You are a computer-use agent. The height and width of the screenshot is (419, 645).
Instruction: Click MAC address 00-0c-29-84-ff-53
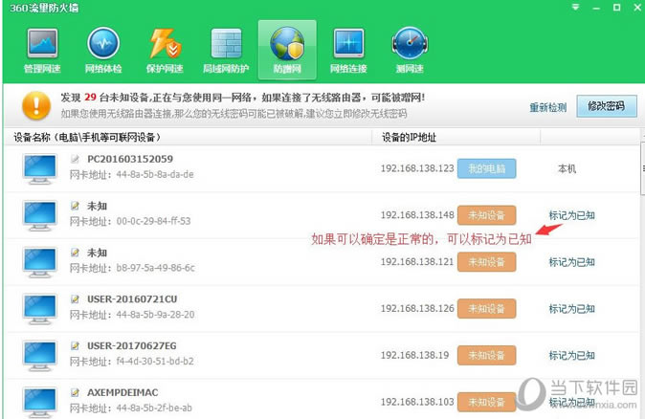[153, 221]
